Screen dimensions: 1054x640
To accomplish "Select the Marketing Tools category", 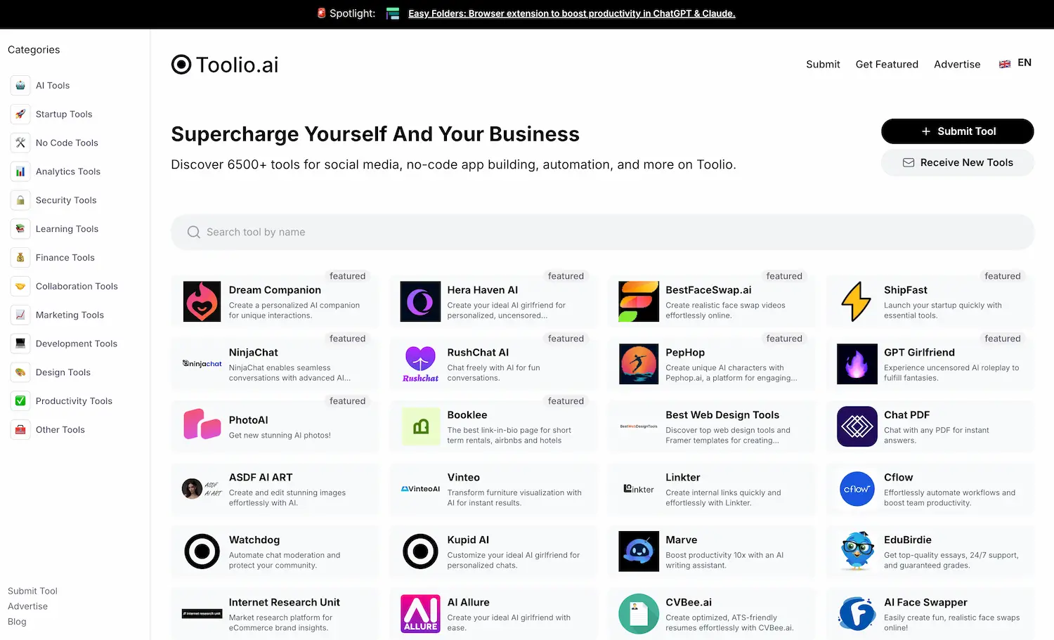I will pos(70,315).
